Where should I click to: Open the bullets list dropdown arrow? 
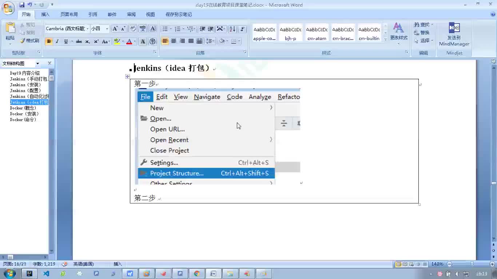[x=171, y=29]
